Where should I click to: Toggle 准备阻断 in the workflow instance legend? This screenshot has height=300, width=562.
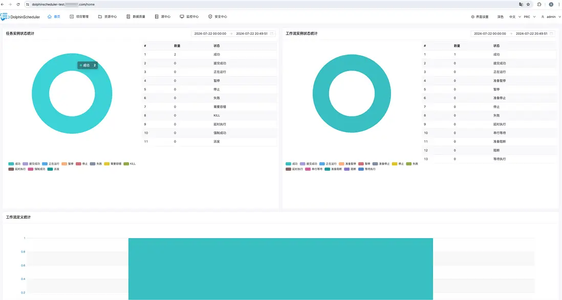click(333, 169)
